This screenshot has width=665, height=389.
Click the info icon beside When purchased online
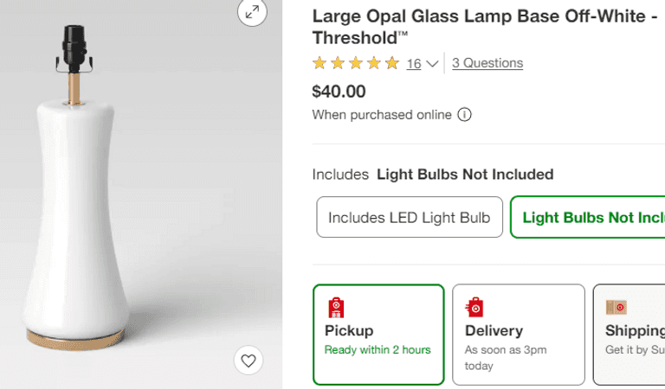[464, 115]
